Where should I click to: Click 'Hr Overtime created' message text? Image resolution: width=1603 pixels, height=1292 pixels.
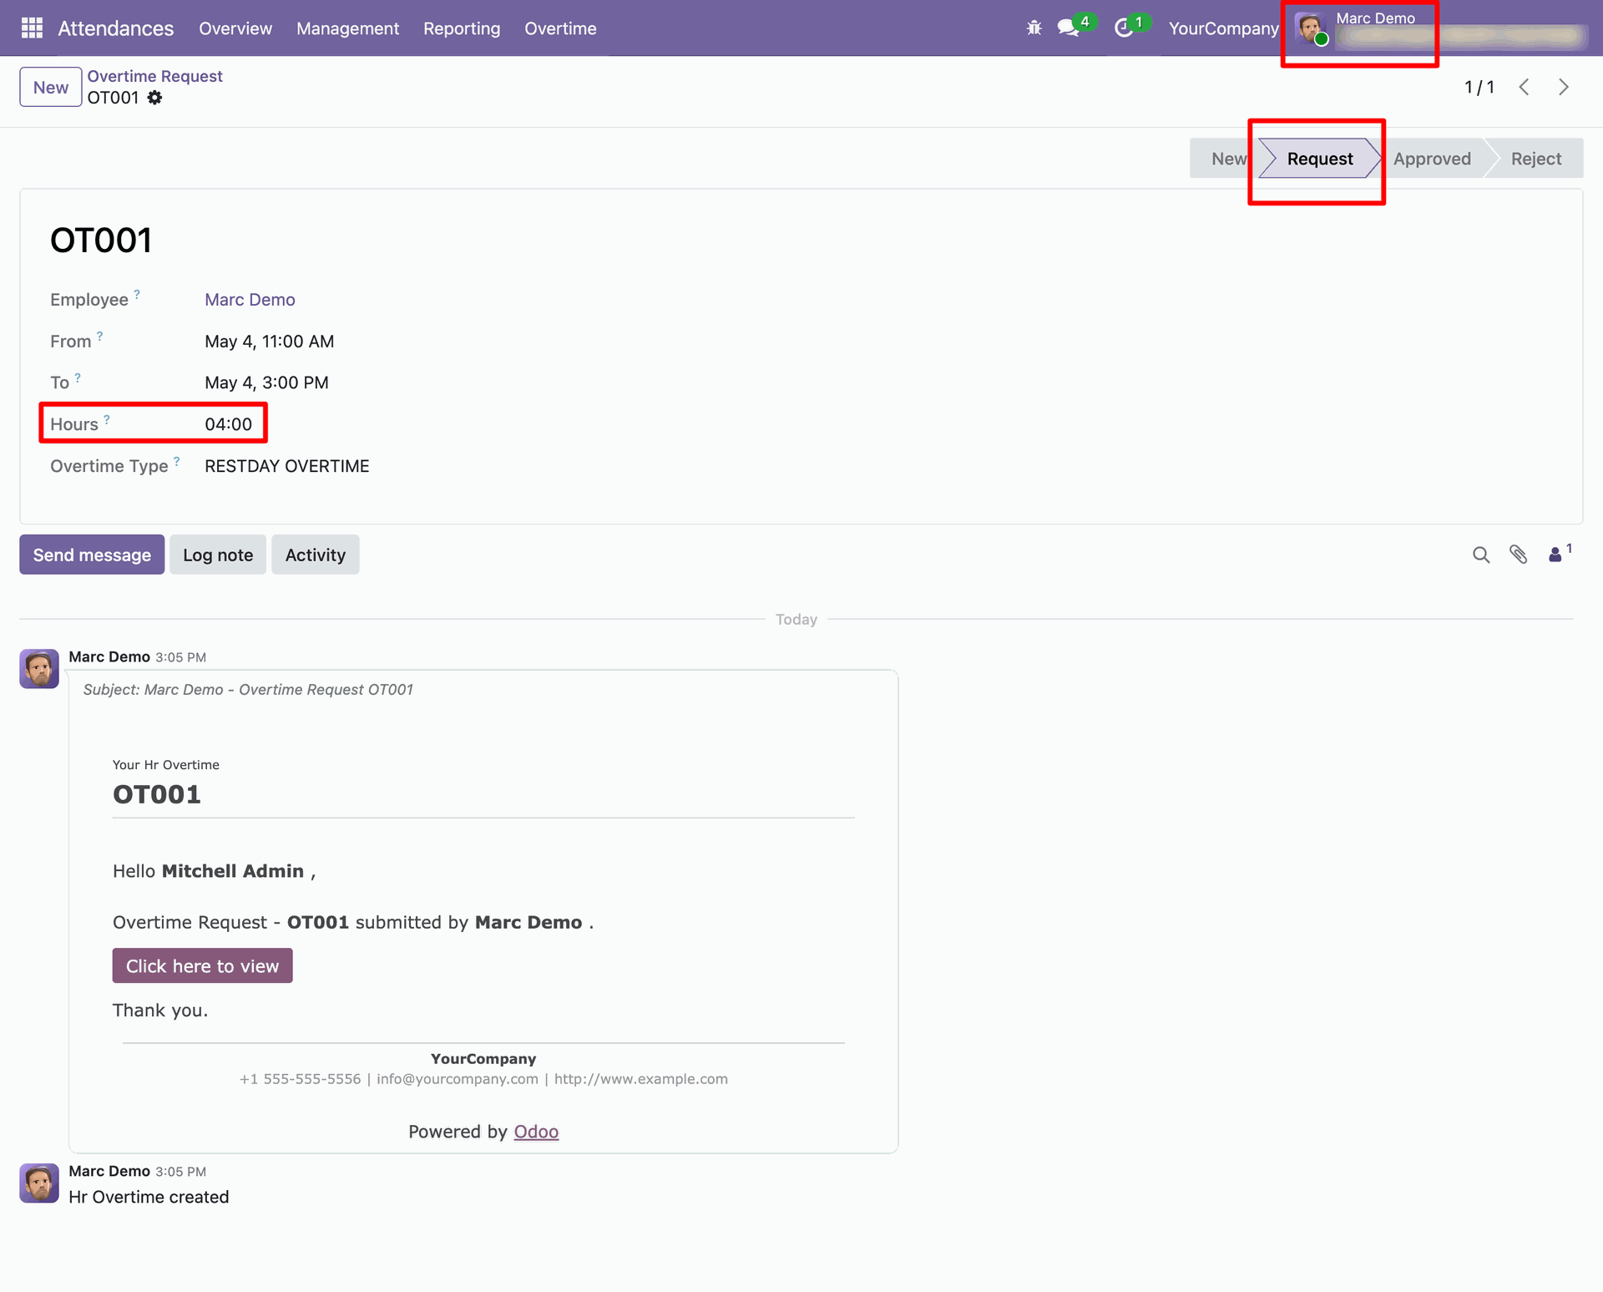coord(149,1197)
